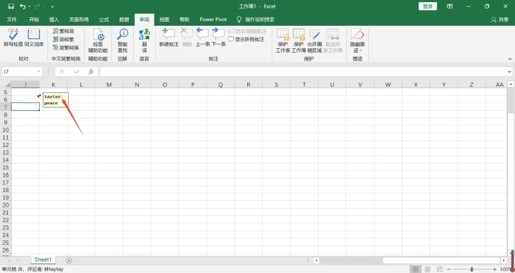Switch to the 公式 Formulas tab
The width and height of the screenshot is (515, 273).
click(x=104, y=19)
